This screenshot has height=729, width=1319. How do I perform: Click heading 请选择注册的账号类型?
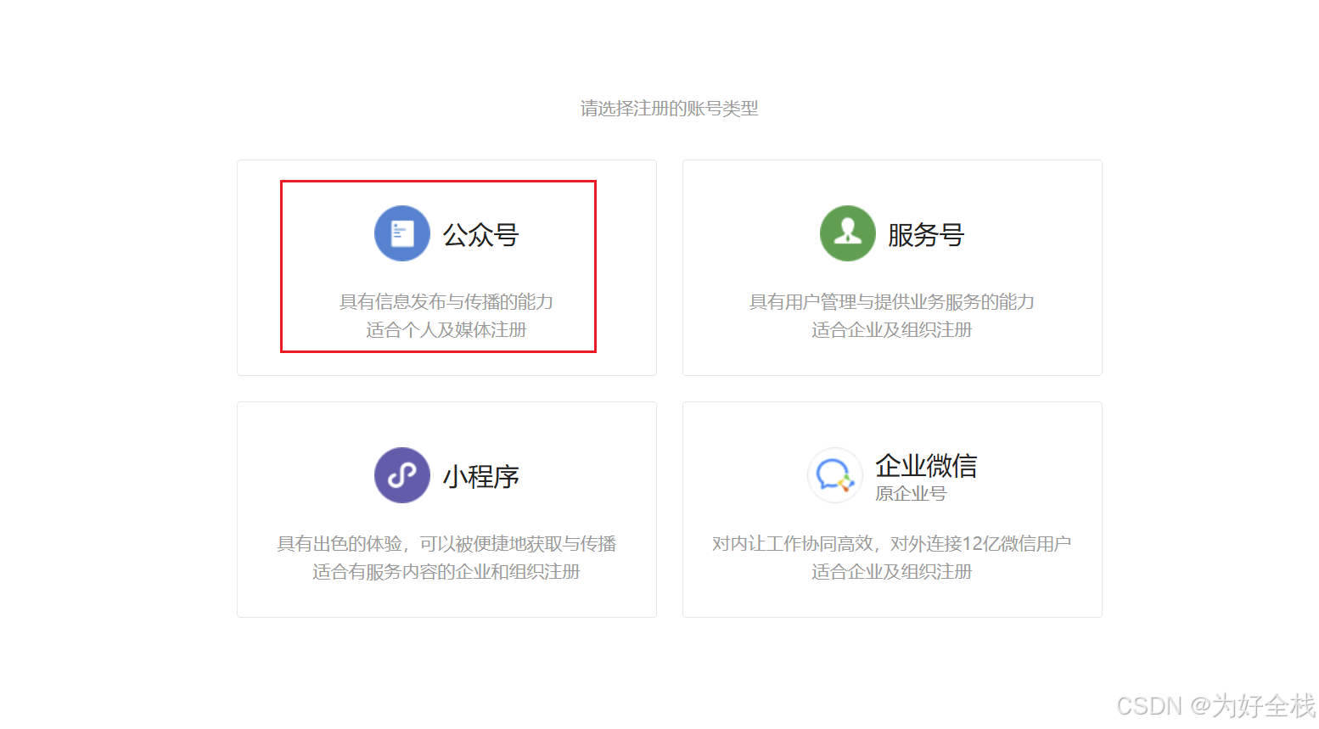(669, 108)
